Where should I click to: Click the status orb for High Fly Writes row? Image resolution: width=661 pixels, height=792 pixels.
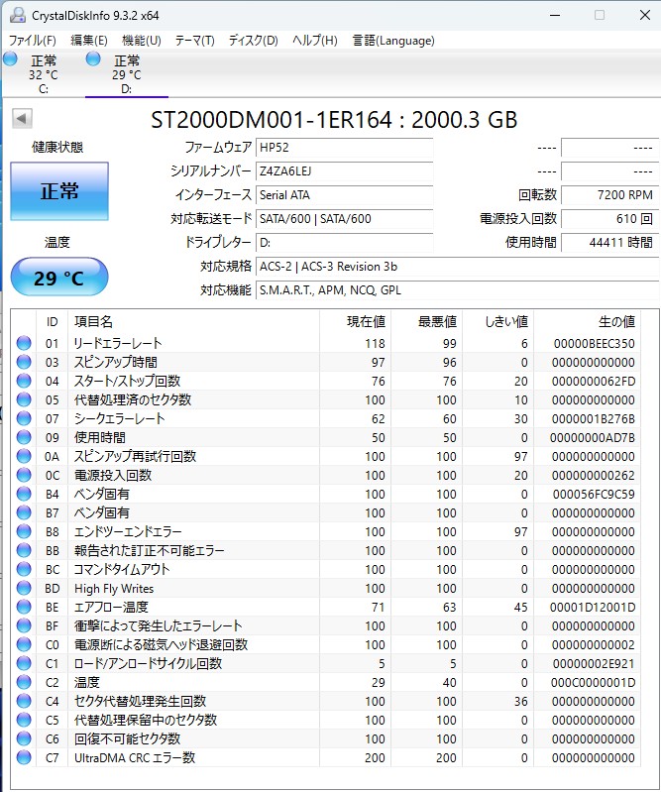pyautogui.click(x=24, y=589)
